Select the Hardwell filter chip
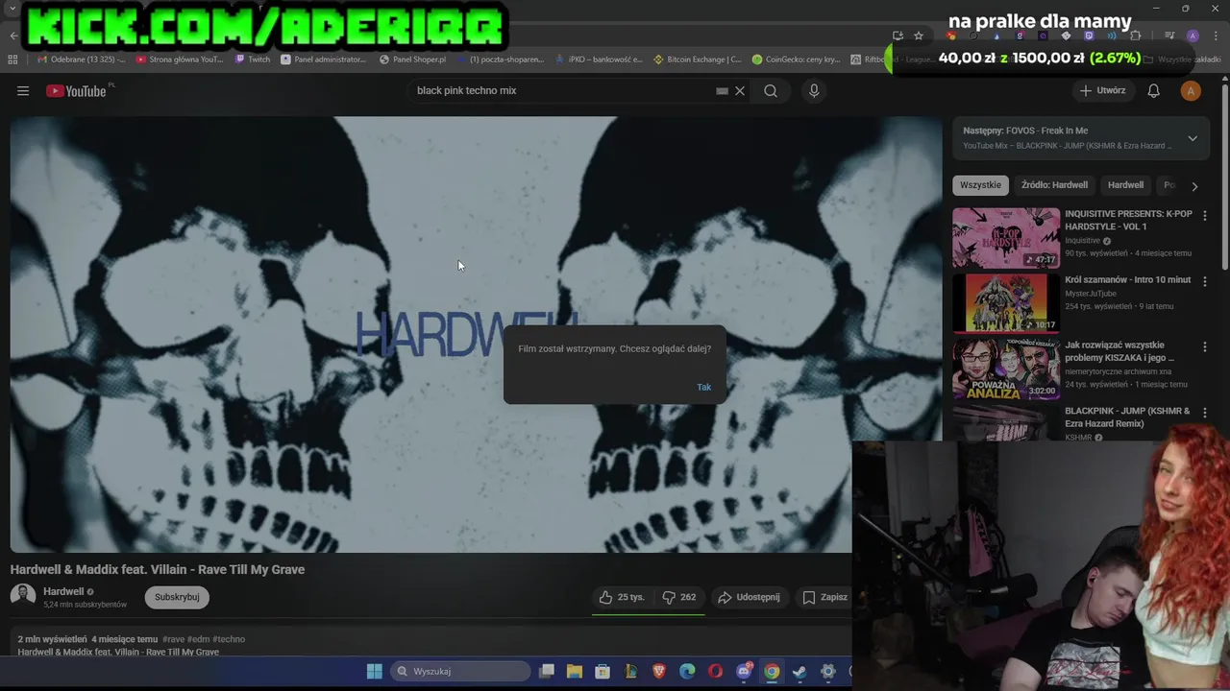This screenshot has height=691, width=1230. (1125, 185)
